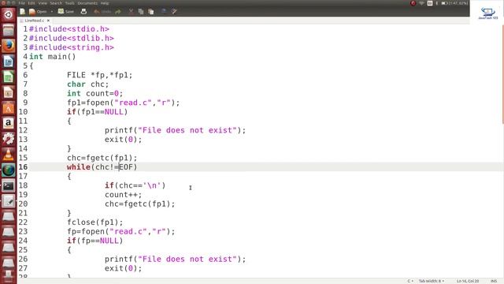Place cursor on line 16 while statement
This screenshot has width=504, height=284.
tap(102, 167)
